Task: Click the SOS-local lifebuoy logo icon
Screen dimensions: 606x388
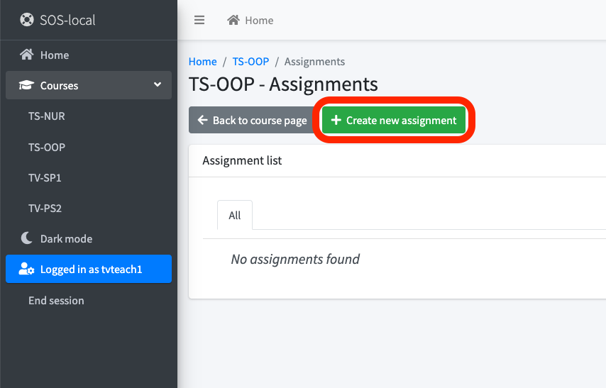Action: (x=27, y=20)
